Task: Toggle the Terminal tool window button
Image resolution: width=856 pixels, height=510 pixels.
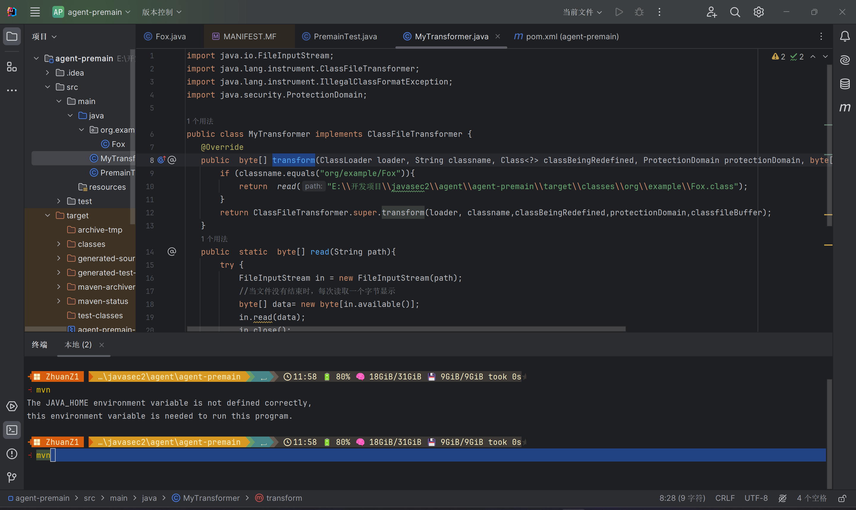Action: click(12, 430)
